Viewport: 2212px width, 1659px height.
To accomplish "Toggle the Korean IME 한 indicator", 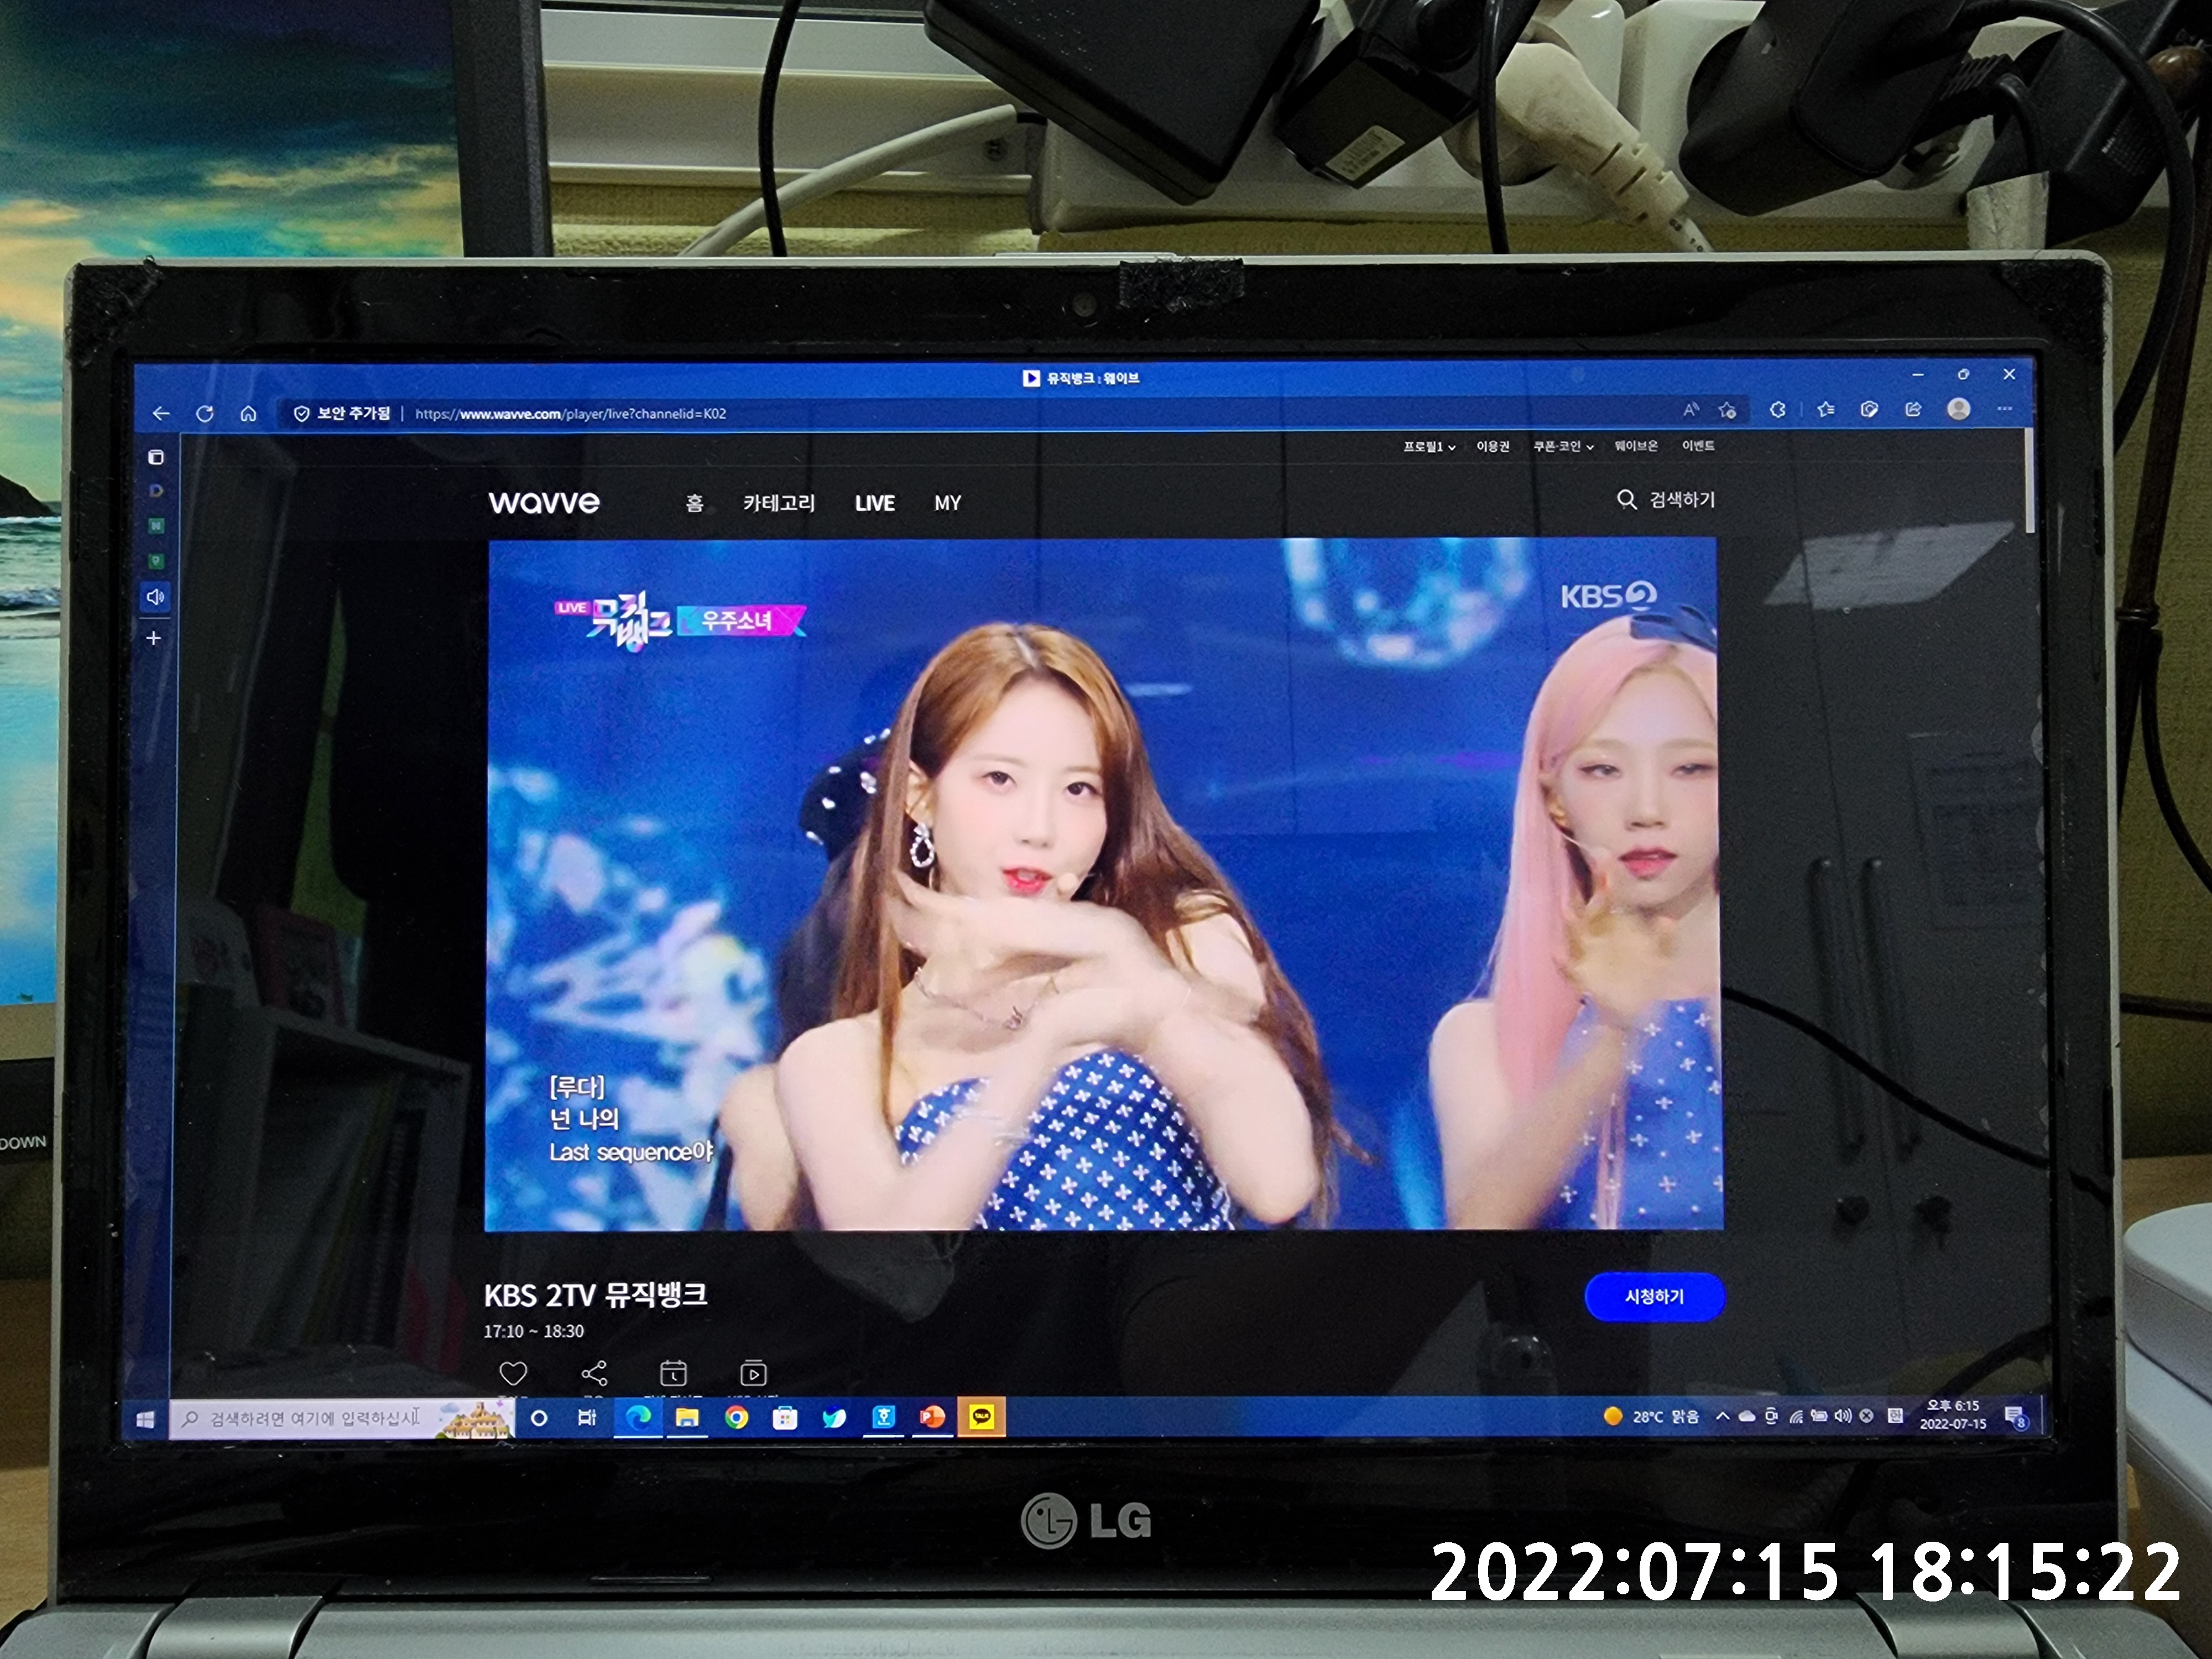I will coord(1894,1416).
